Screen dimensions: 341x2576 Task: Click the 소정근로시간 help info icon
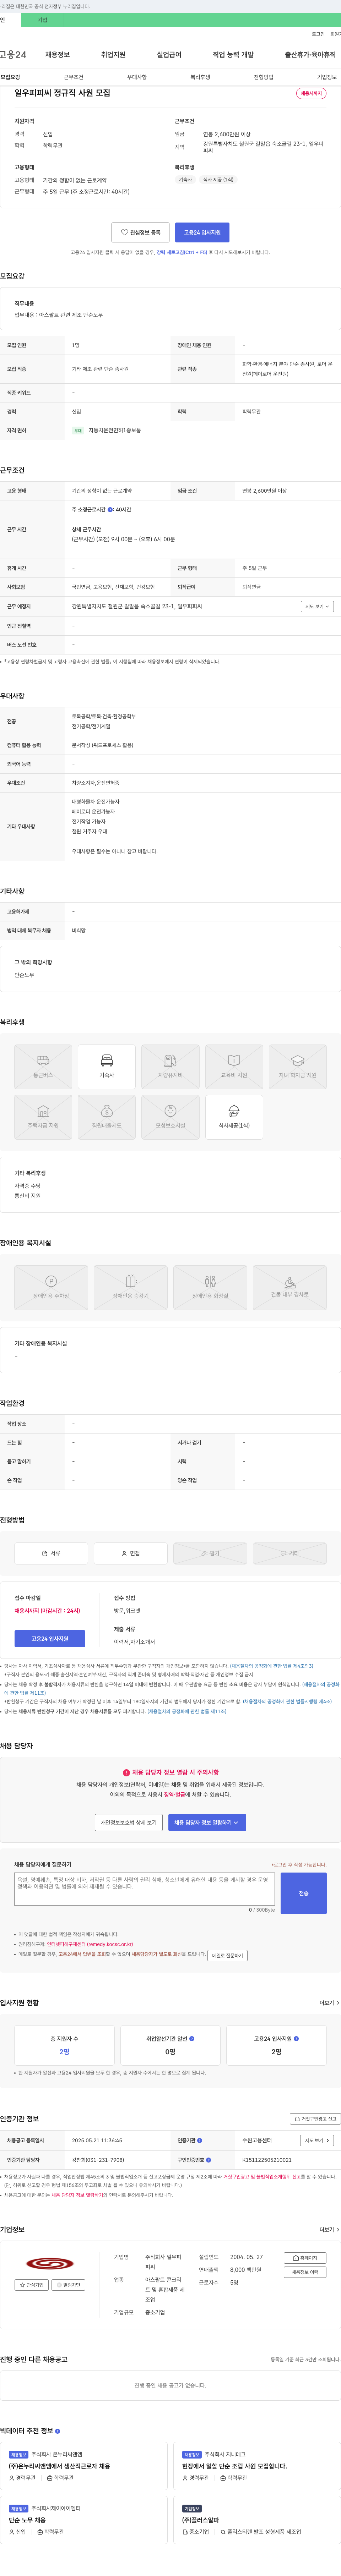click(110, 510)
